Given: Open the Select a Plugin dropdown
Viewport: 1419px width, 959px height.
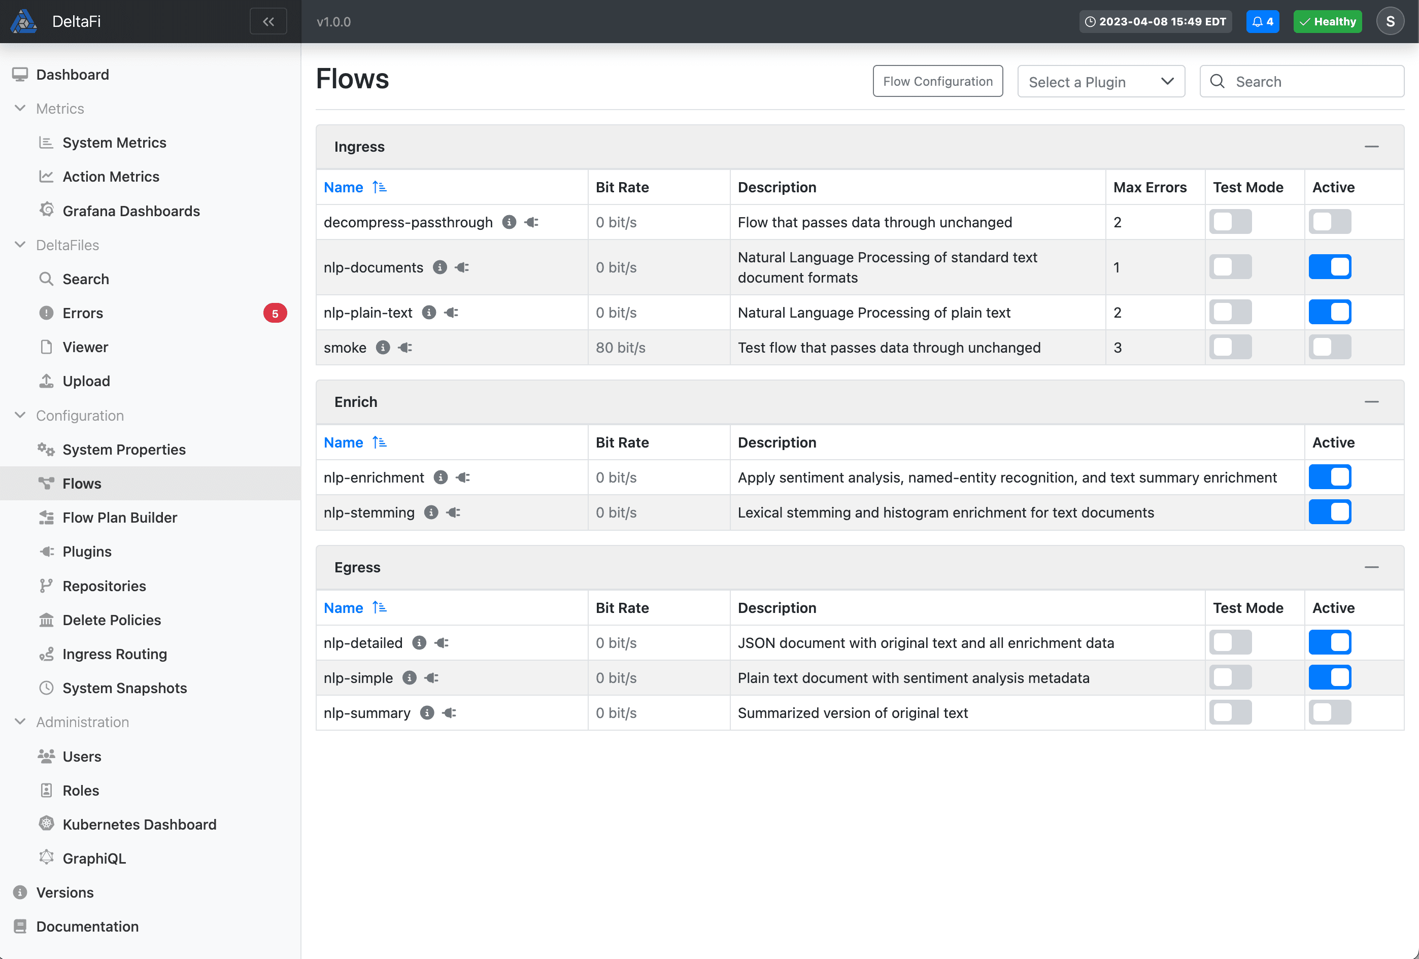Looking at the screenshot, I should pyautogui.click(x=1100, y=82).
